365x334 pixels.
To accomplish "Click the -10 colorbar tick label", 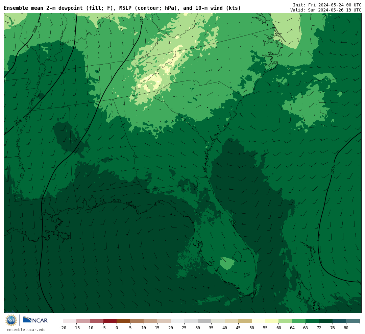I will (90, 328).
